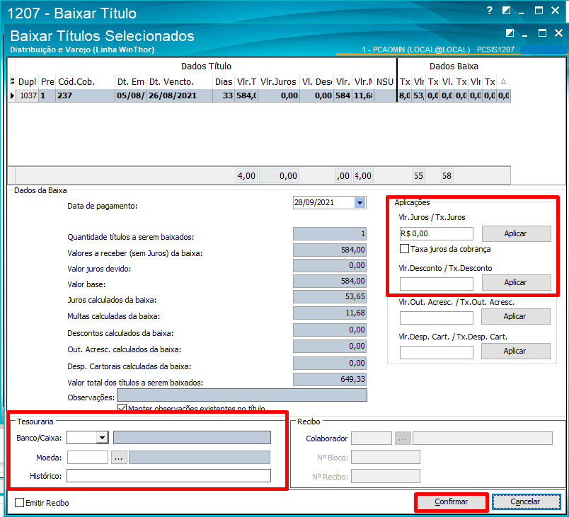The image size is (569, 517).
Task: Open Moeda lookup ellipsis button
Action: point(119,458)
